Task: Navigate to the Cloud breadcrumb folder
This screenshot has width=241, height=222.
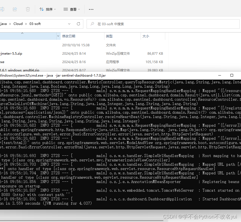Action: (x=18, y=24)
